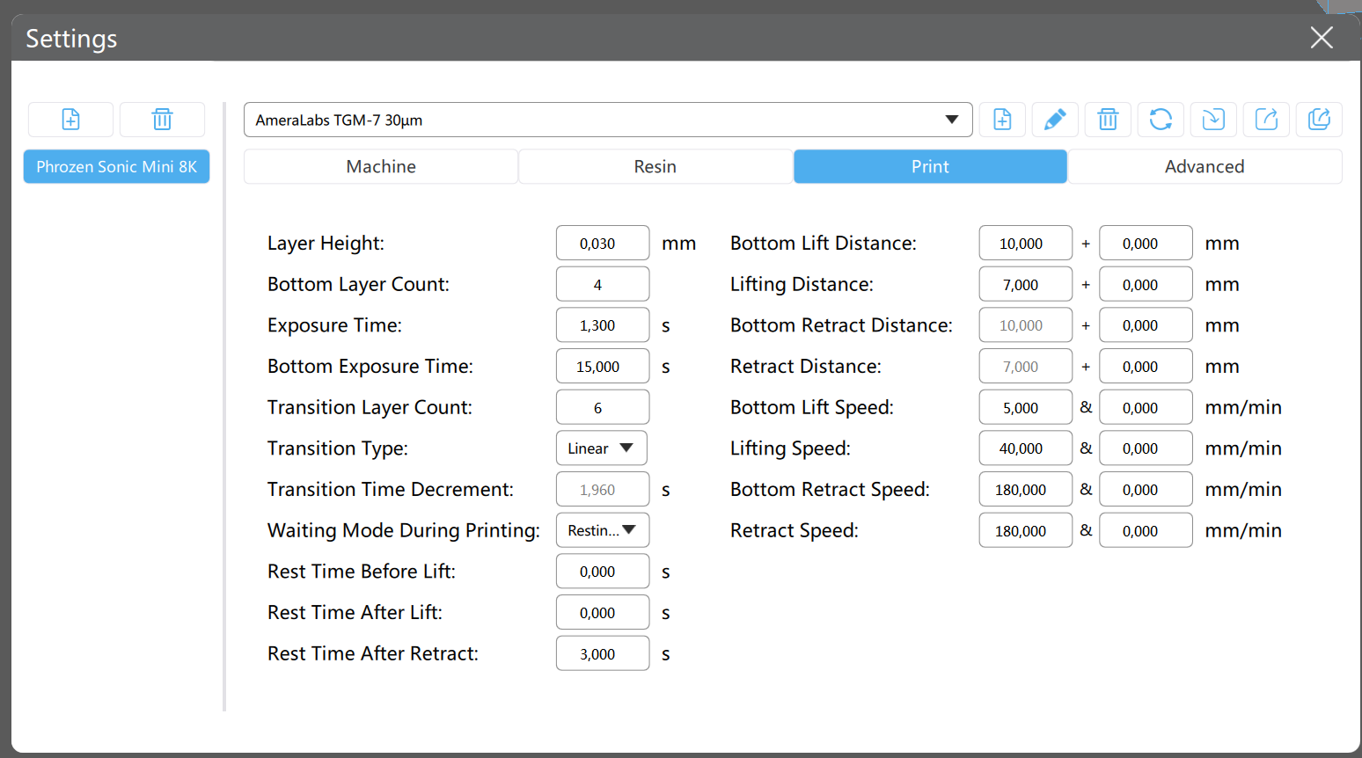Open Waiting Mode During Printing dropdown
Image resolution: width=1362 pixels, height=758 pixels.
click(x=602, y=530)
